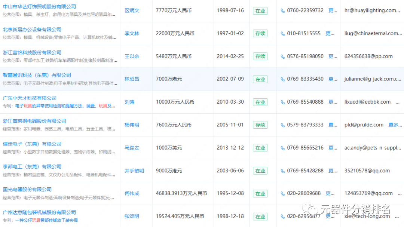404x227 pixels.
Task: Open legal representative 井手敏明
Action: (134, 171)
